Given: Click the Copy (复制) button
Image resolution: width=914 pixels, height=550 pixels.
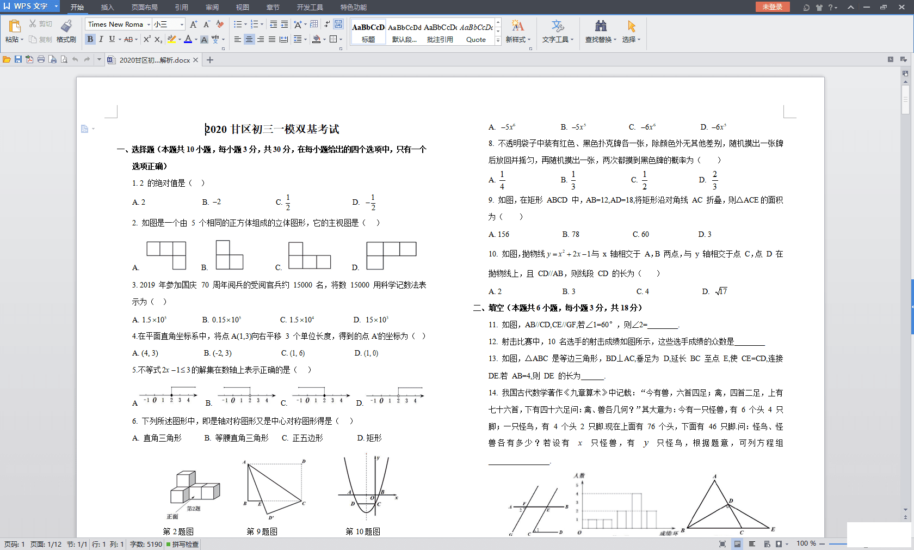Looking at the screenshot, I should (40, 39).
